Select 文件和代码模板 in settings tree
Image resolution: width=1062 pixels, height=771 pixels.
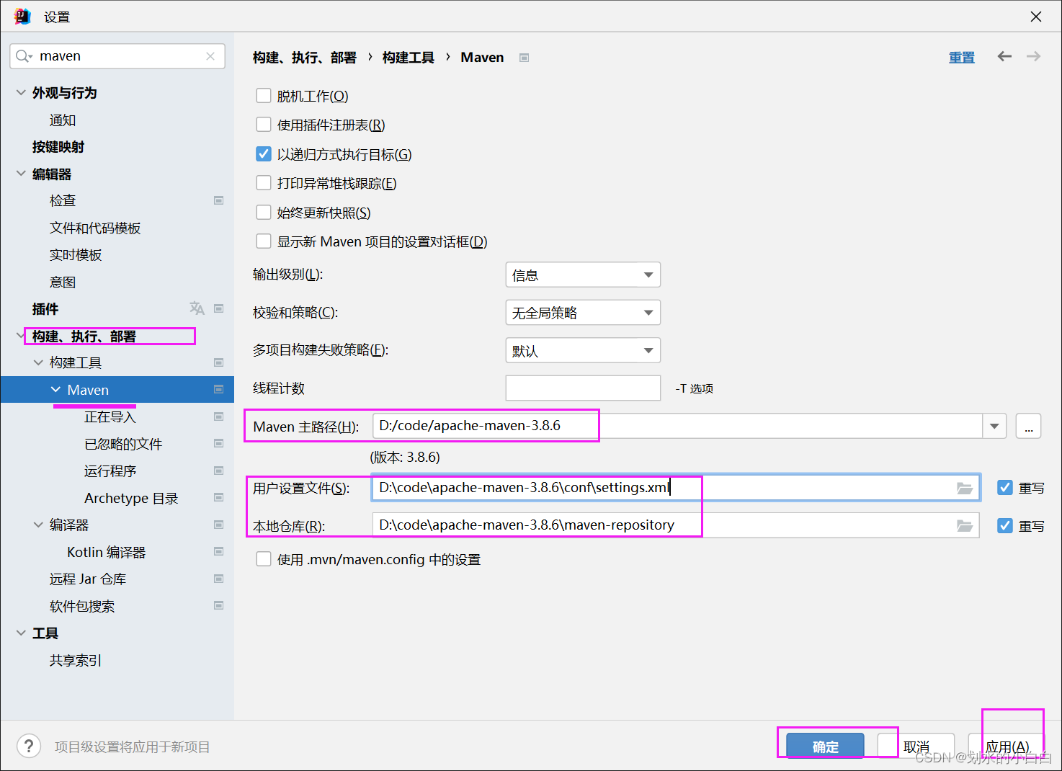[x=95, y=228]
